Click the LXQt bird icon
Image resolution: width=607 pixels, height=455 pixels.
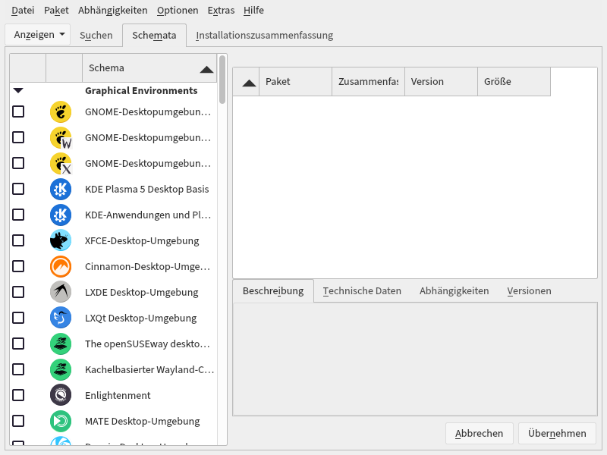60,318
